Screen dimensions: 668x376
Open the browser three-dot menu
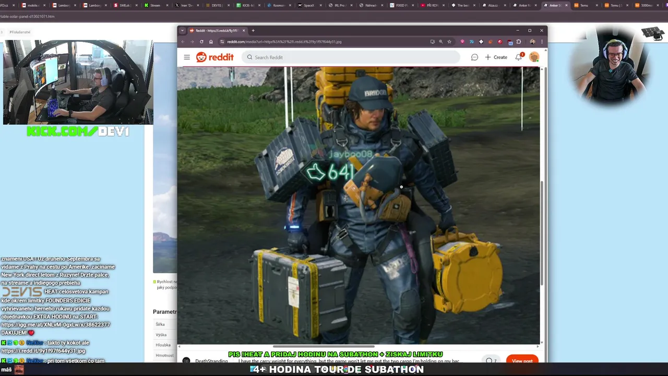(x=542, y=42)
